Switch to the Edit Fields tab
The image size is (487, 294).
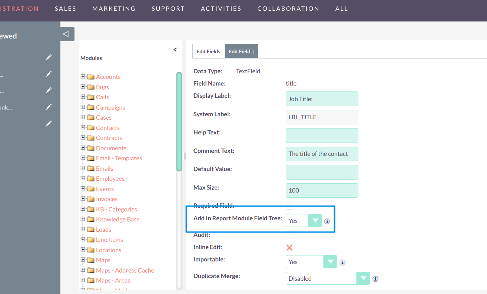[208, 51]
